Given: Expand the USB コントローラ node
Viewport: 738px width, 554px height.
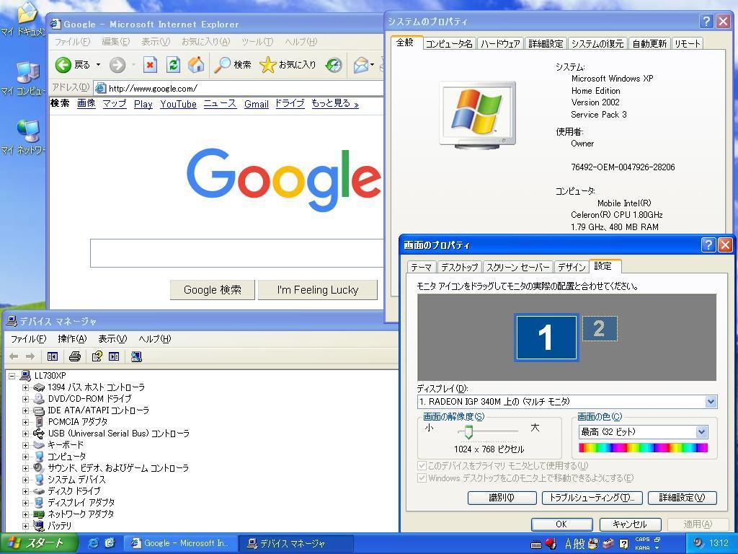Looking at the screenshot, I should [25, 434].
